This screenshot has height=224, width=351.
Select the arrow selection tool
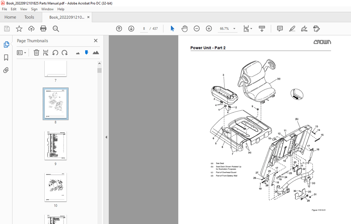pos(172,28)
